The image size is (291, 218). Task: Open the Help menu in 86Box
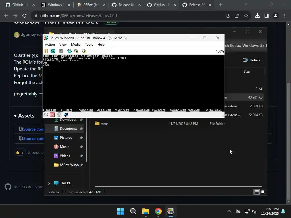tap(101, 45)
